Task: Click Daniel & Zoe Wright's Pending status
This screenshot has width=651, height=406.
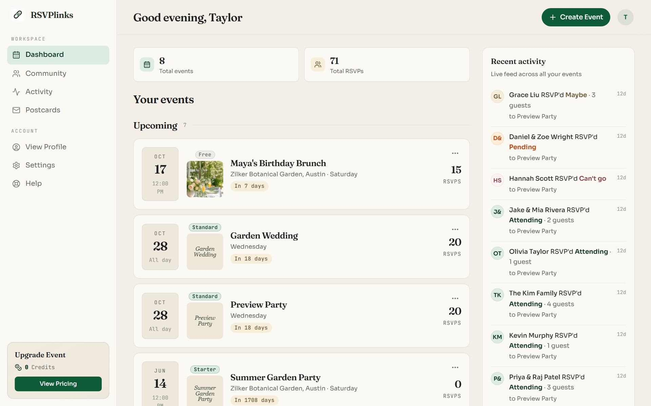Action: coord(522,147)
